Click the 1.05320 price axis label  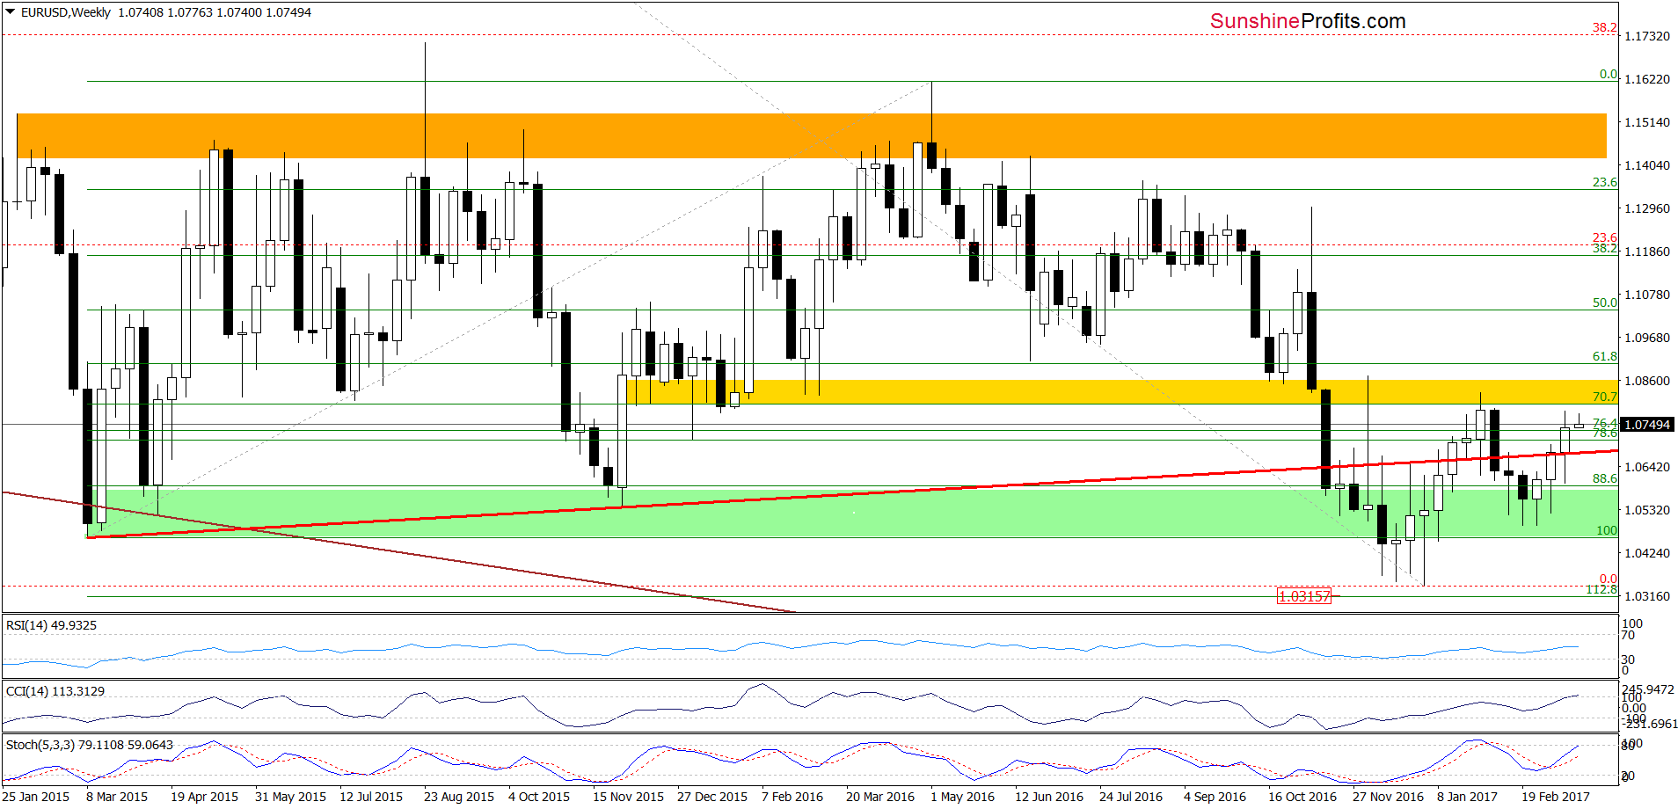(1647, 510)
